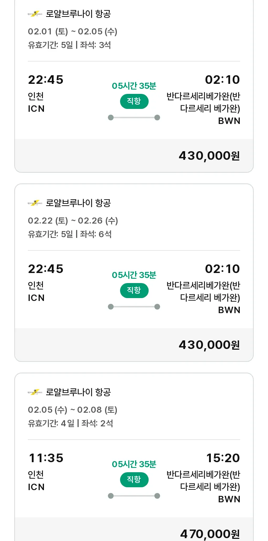This screenshot has height=541, width=268.
Task: Tap the 02:10 arrival time on the 02.22 flight
Action: click(222, 269)
